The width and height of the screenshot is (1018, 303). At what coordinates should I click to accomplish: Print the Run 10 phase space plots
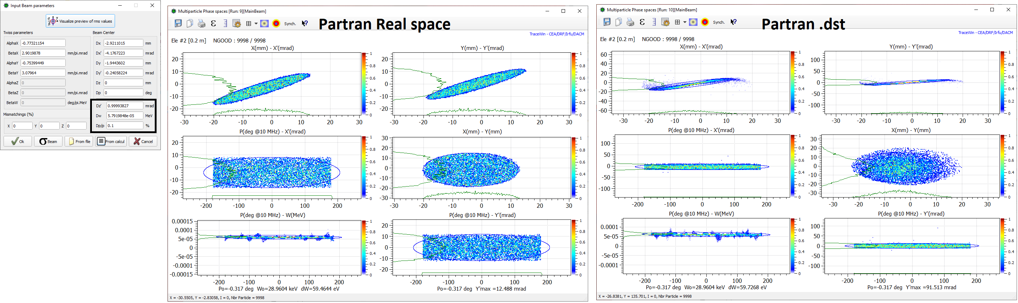[x=630, y=22]
